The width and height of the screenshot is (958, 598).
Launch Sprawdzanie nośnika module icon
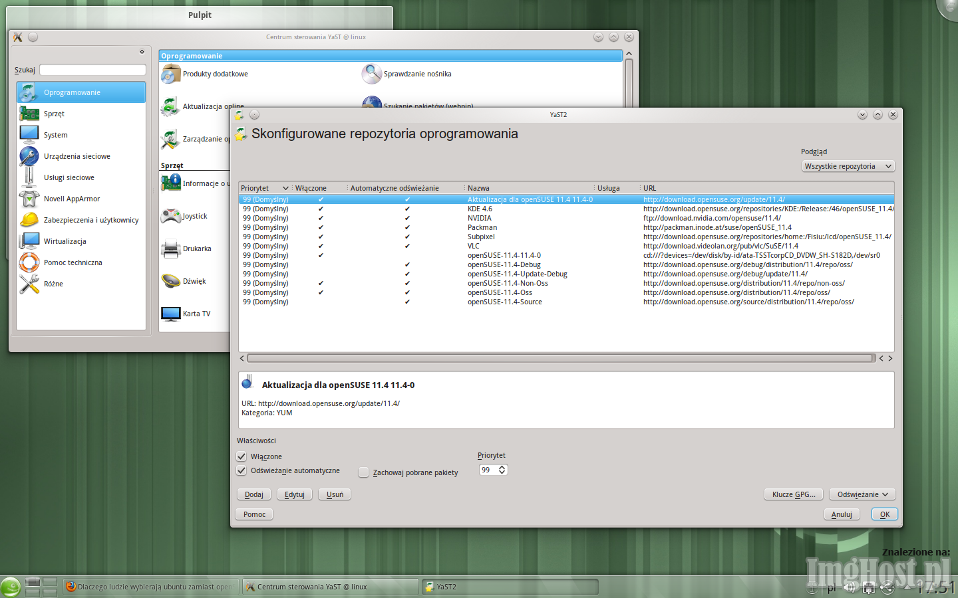(x=372, y=74)
